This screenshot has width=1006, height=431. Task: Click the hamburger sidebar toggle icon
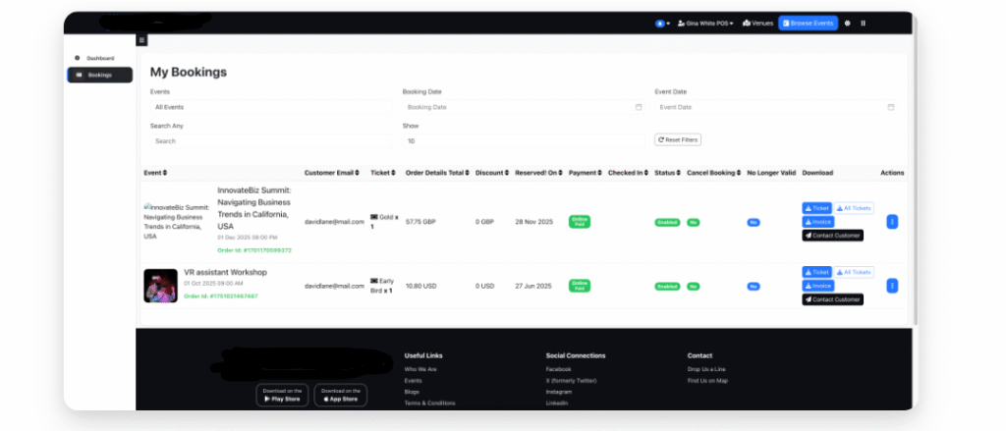pyautogui.click(x=141, y=40)
